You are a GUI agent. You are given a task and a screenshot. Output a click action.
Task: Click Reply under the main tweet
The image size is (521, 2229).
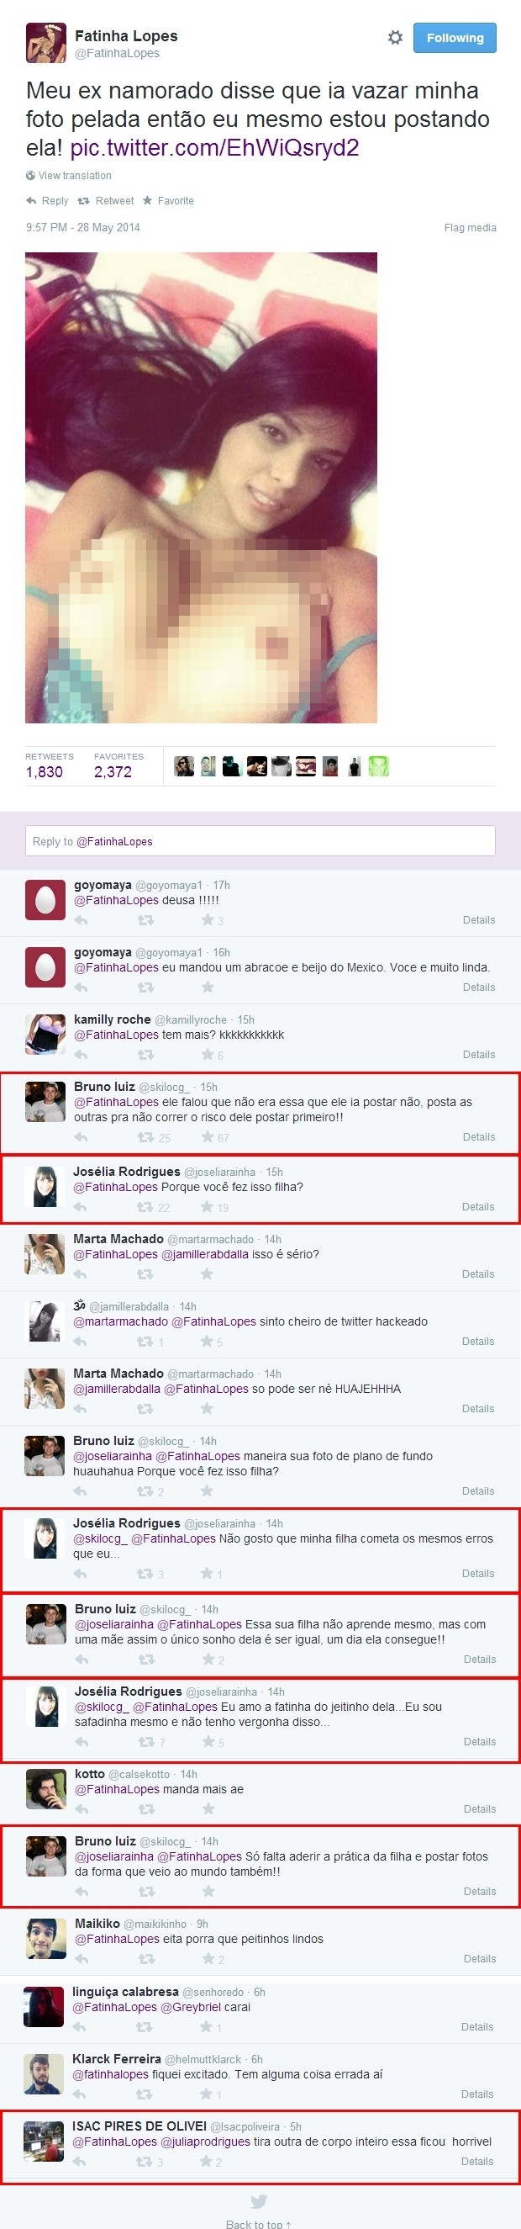pyautogui.click(x=47, y=201)
